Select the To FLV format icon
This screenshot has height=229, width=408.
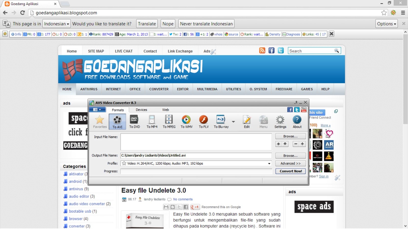tap(203, 122)
